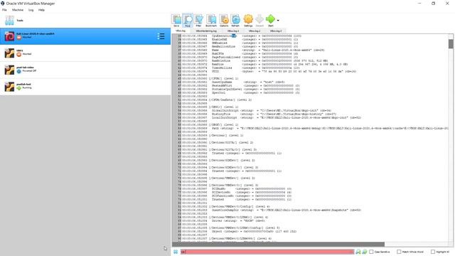The image size is (455, 256).
Task: Click the find next match icon
Action: click(365, 252)
